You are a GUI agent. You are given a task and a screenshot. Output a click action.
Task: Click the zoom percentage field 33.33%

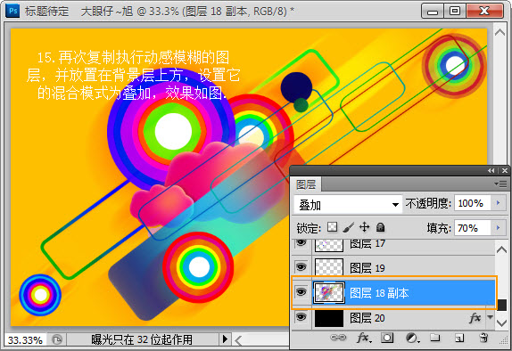point(25,340)
